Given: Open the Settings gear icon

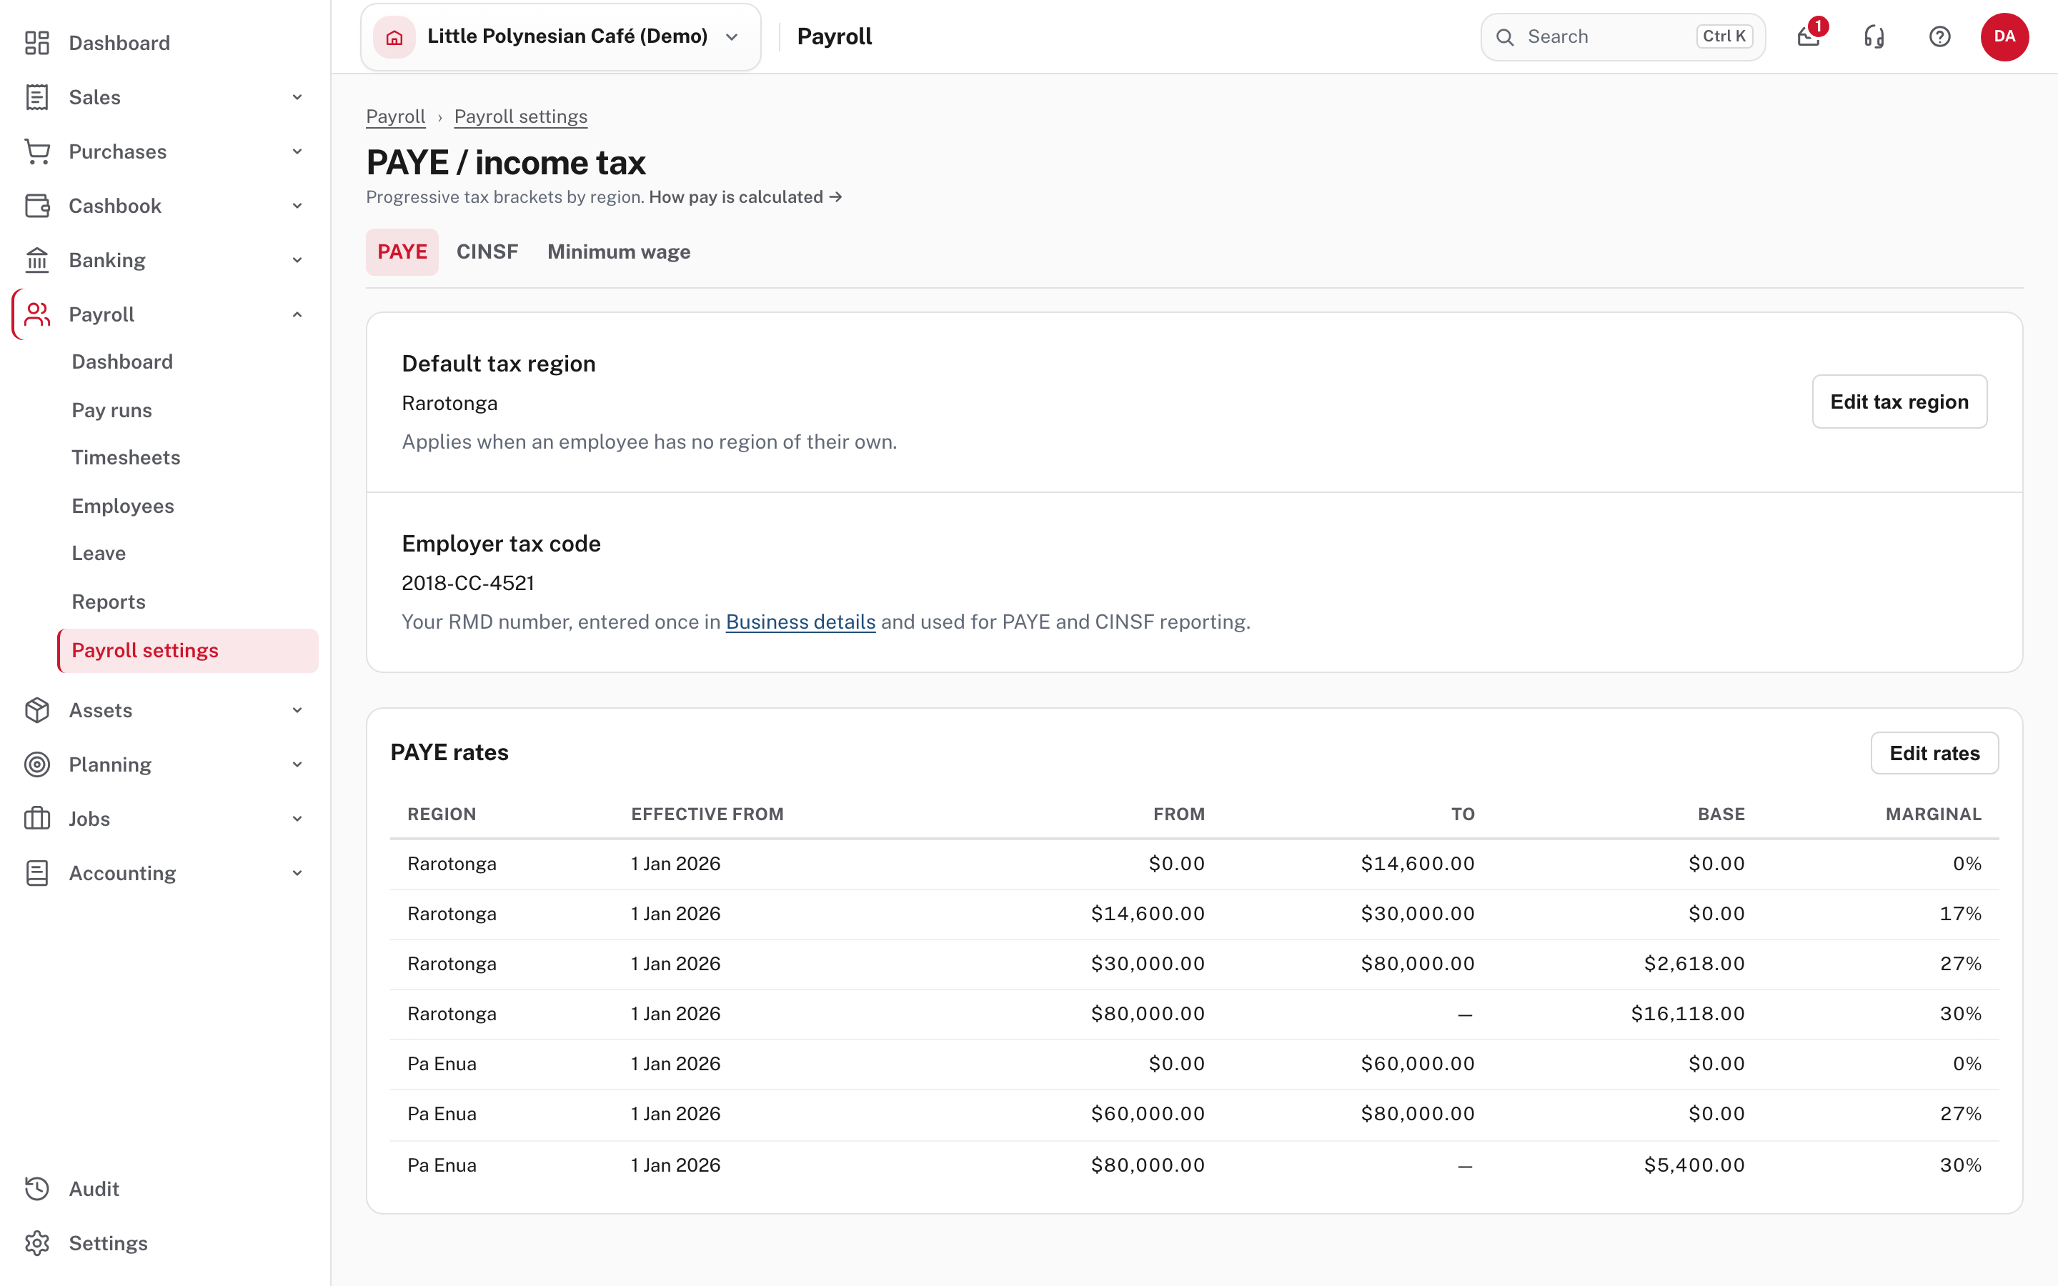Looking at the screenshot, I should [36, 1243].
